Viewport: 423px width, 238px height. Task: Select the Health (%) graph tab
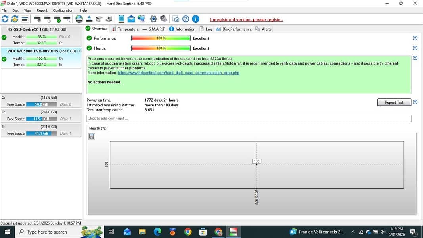click(x=98, y=128)
